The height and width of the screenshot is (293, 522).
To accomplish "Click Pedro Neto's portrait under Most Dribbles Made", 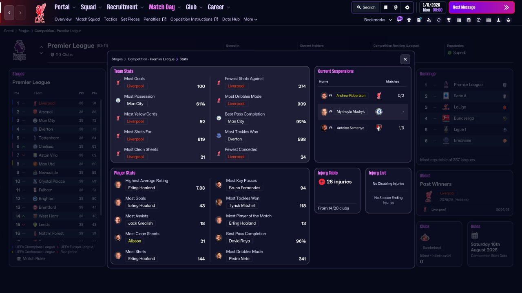I will [219, 255].
